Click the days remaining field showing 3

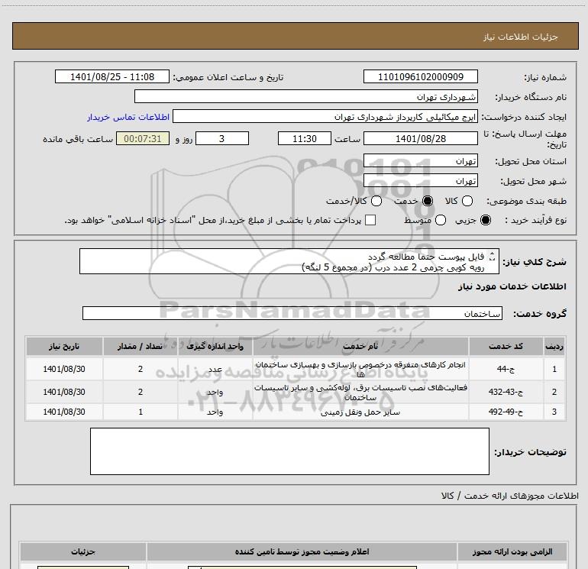tap(222, 138)
